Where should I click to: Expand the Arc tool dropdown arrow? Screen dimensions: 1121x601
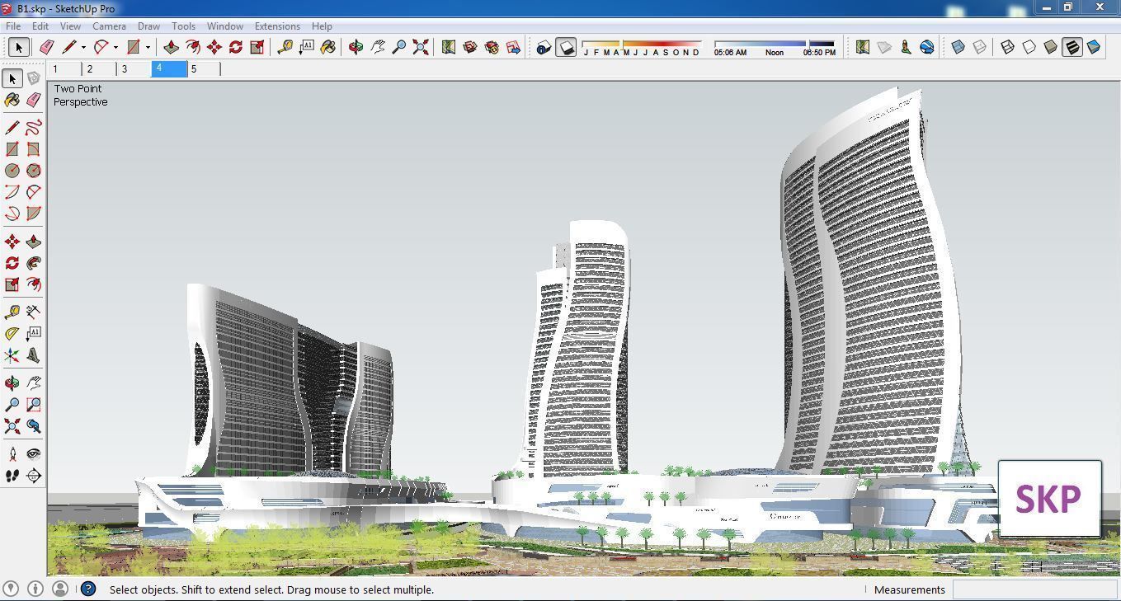coord(115,48)
